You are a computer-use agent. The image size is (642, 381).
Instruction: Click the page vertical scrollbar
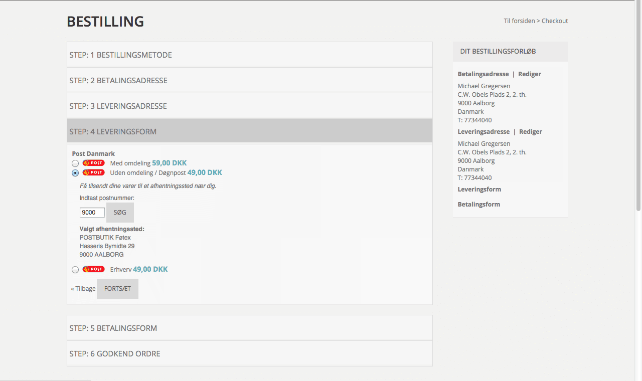638,105
